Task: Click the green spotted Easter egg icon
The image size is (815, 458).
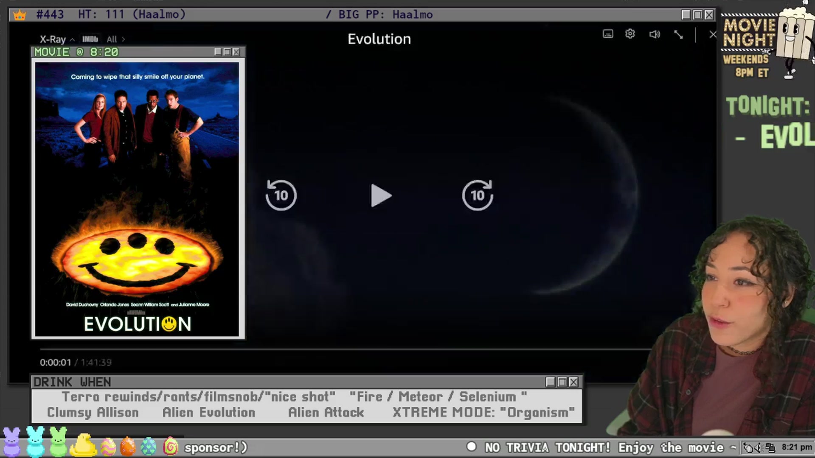Action: [148, 447]
